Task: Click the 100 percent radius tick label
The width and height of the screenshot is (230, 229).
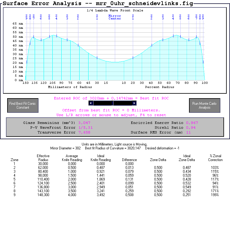Action: tap(205, 83)
